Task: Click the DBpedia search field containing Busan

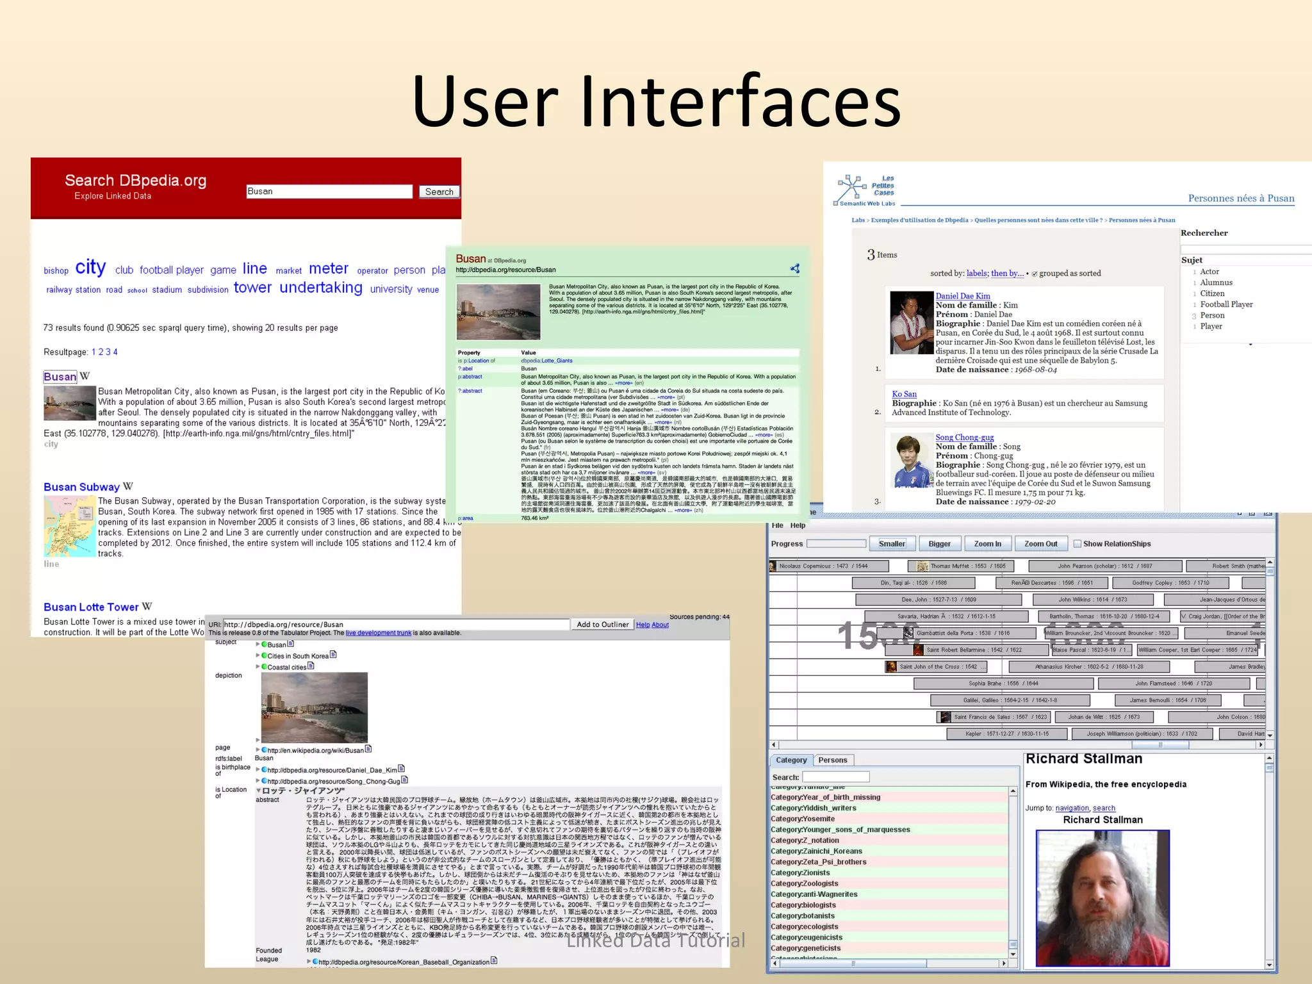Action: click(329, 191)
